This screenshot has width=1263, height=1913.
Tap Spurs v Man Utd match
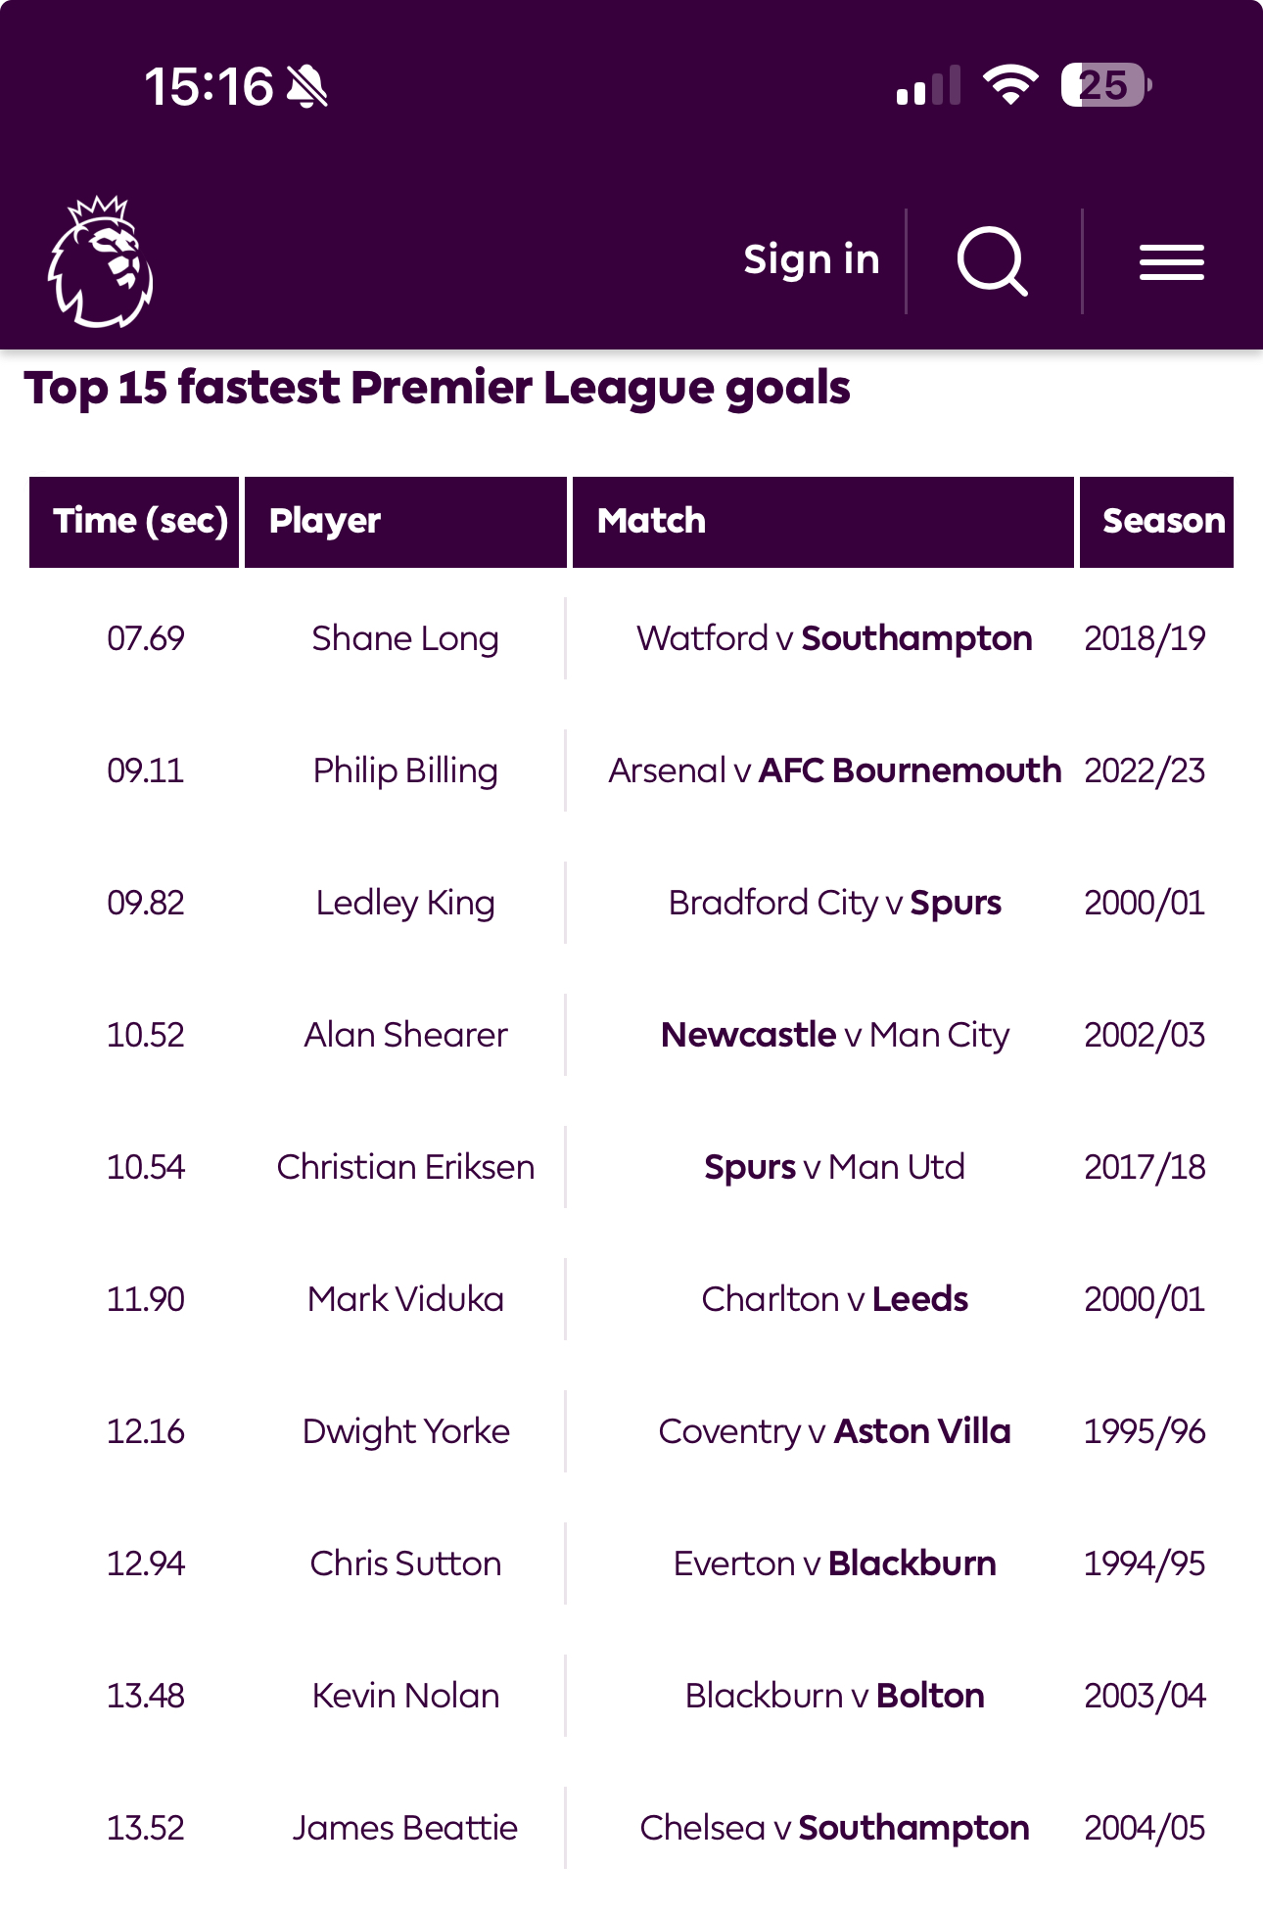pyautogui.click(x=834, y=1167)
